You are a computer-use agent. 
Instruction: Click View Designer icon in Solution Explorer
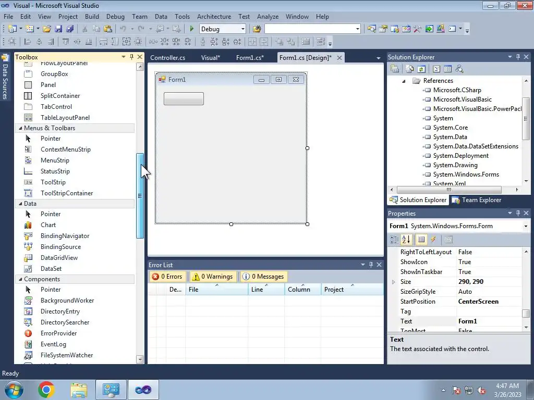447,69
